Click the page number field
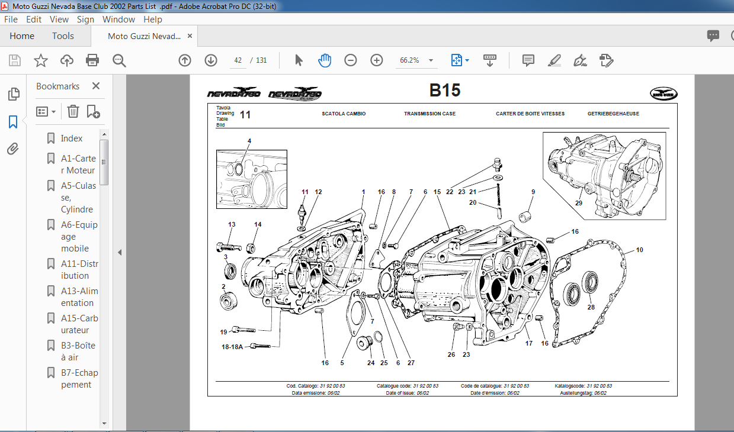The image size is (734, 432). point(238,60)
